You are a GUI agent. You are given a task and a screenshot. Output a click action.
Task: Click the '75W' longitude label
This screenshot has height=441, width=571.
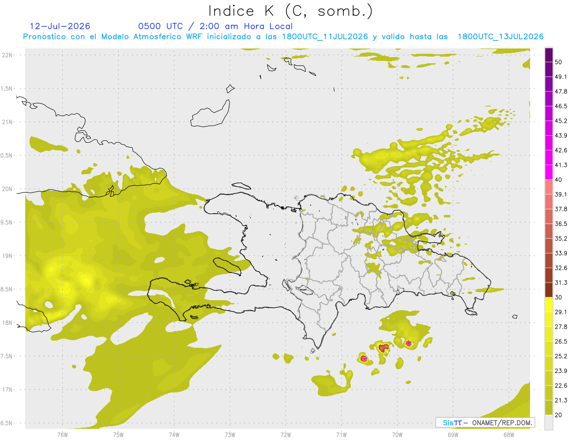click(x=118, y=435)
